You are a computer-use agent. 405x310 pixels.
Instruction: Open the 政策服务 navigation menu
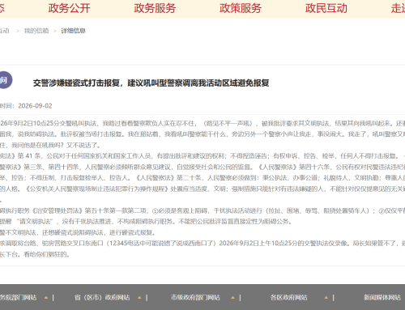click(x=241, y=8)
